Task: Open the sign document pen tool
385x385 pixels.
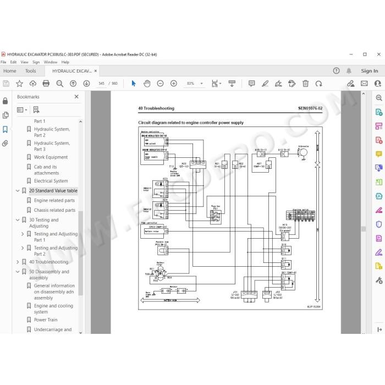Action: [x=278, y=84]
